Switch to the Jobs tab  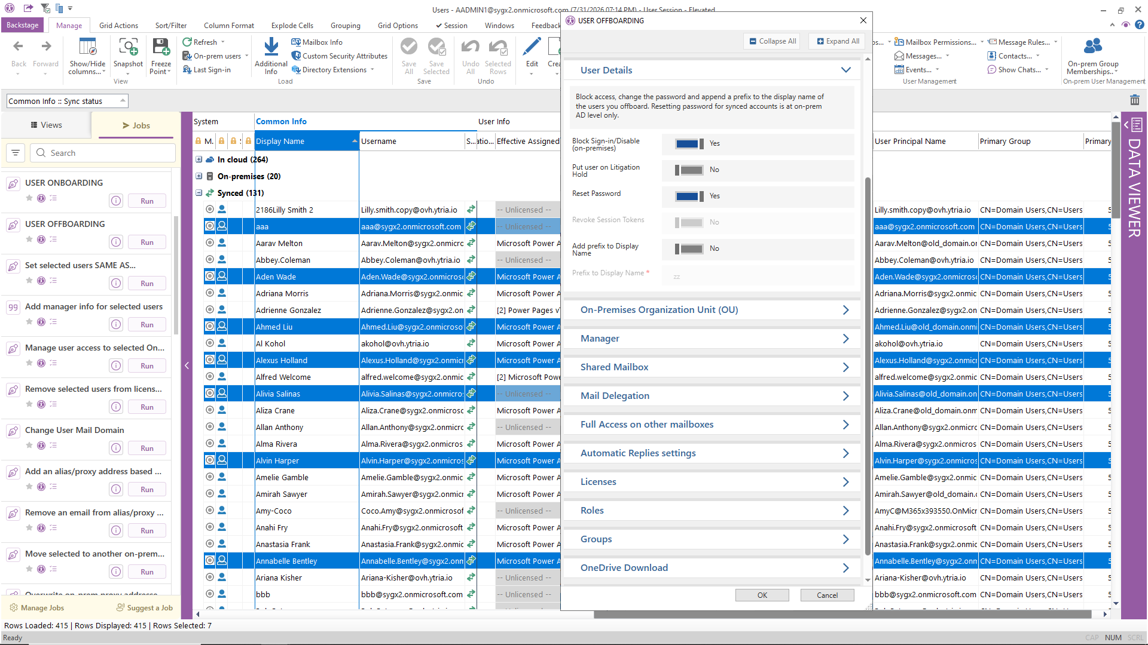click(x=136, y=125)
